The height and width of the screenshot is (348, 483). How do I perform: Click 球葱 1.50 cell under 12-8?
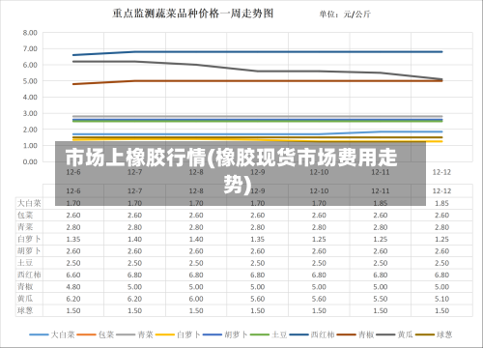(196, 311)
